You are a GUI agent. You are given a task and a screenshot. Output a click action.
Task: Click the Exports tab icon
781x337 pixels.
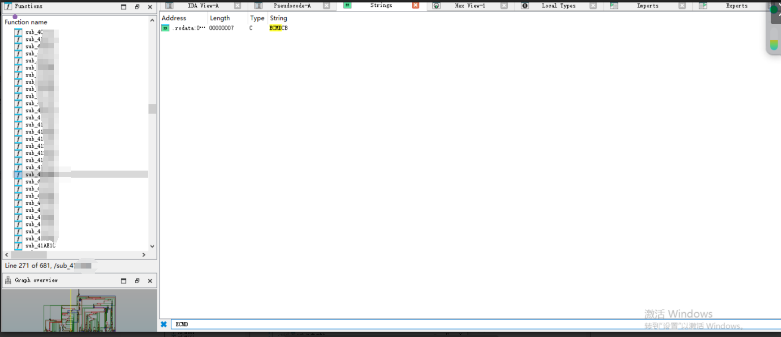[703, 6]
